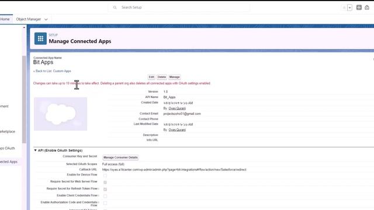Toggle Enable Authorization Code and Credentials Flow checkbox
This screenshot has width=374, height=210.
coord(105,203)
